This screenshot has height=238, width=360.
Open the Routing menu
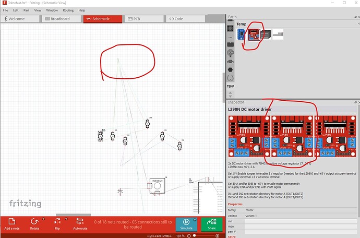68,10
